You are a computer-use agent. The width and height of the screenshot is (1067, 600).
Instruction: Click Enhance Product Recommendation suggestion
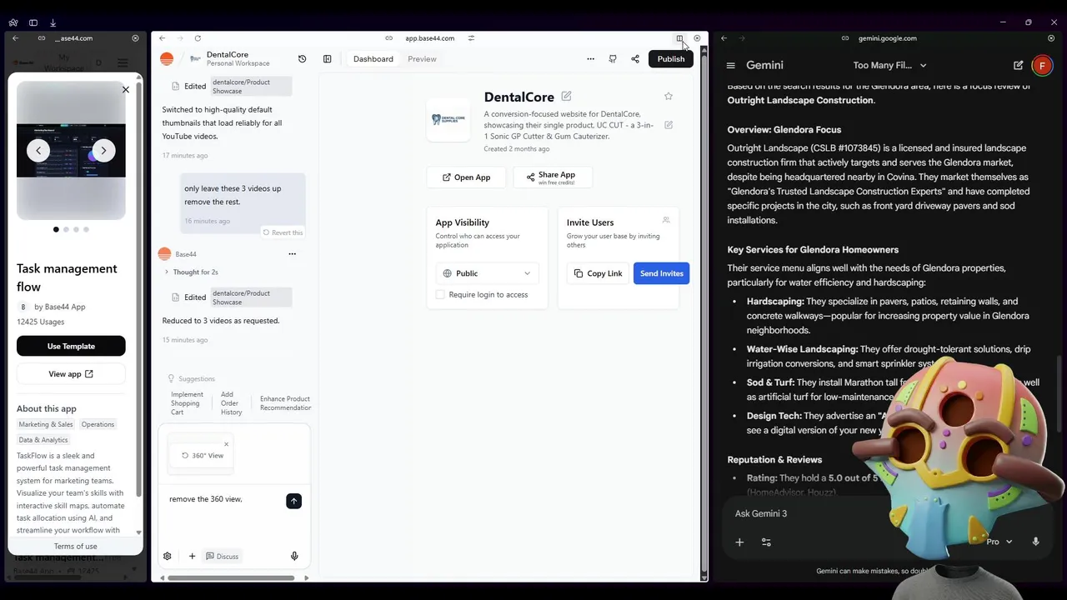(284, 403)
